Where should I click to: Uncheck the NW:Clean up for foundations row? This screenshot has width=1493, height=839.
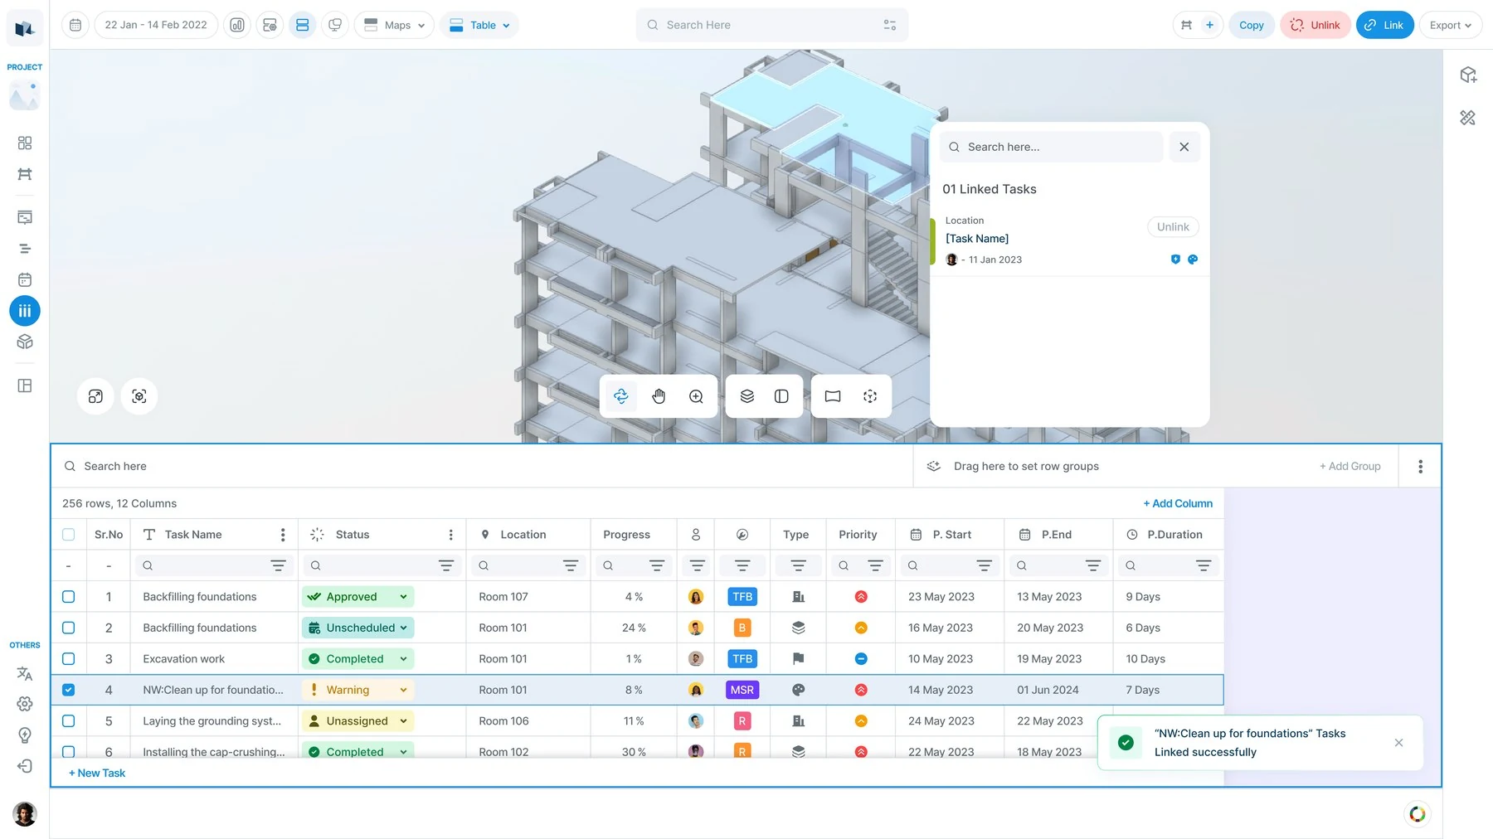point(69,690)
